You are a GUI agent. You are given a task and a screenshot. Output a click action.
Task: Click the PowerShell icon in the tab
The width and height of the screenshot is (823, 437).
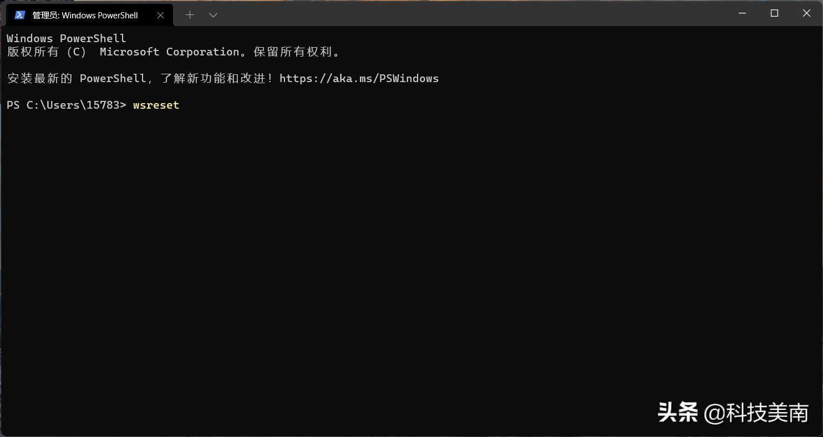pos(19,15)
